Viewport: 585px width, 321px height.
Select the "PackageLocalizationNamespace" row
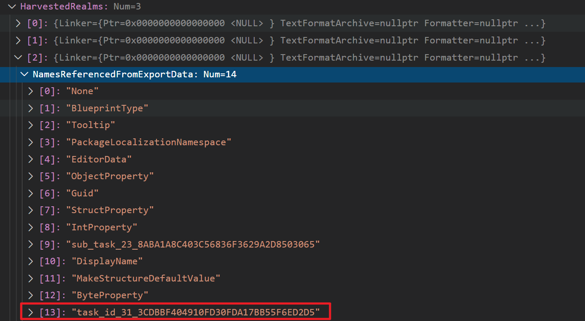tap(148, 142)
